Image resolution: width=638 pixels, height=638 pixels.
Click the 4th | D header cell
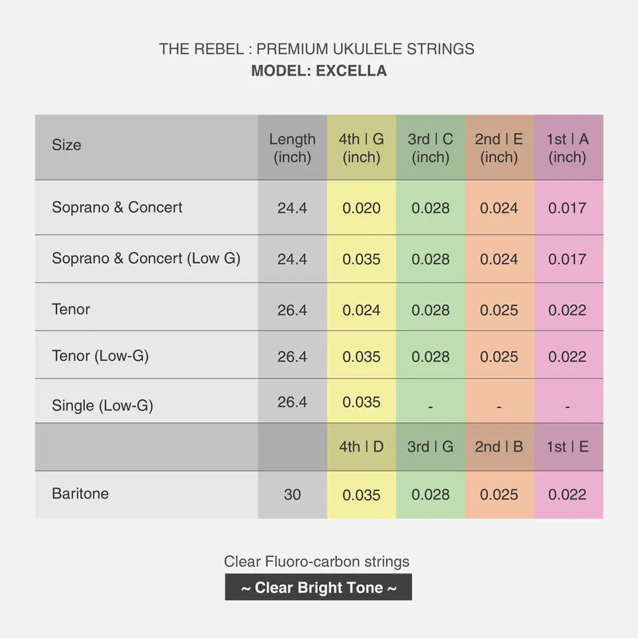point(362,447)
